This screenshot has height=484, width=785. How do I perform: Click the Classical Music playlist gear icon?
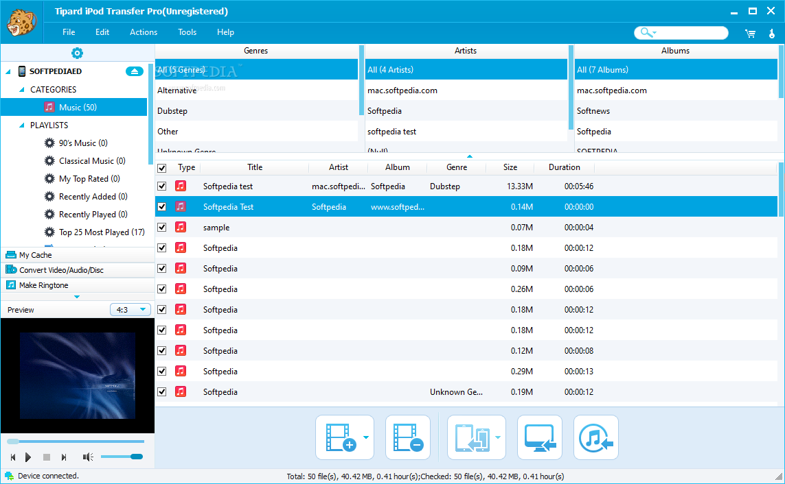(x=49, y=161)
